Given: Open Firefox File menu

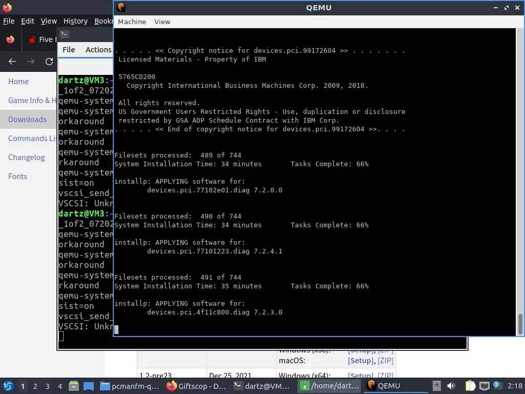Looking at the screenshot, I should [9, 21].
